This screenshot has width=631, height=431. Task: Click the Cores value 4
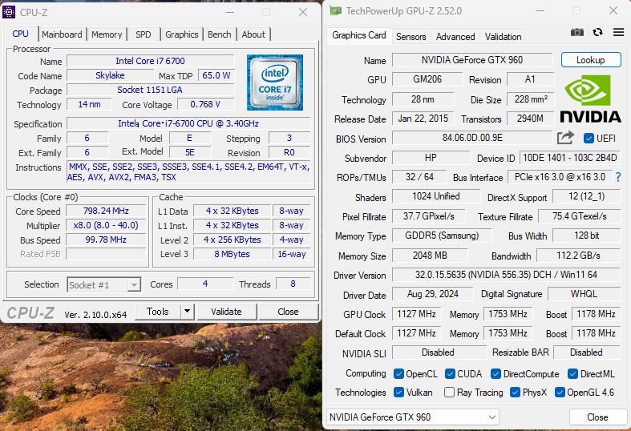pos(205,284)
